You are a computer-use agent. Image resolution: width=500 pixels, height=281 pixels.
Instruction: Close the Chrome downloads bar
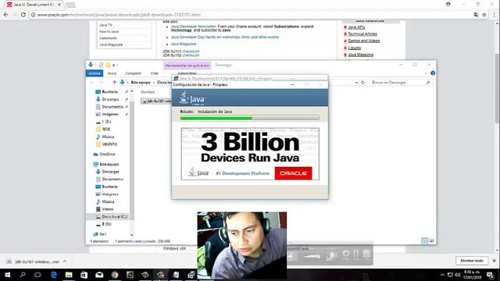(x=495, y=261)
